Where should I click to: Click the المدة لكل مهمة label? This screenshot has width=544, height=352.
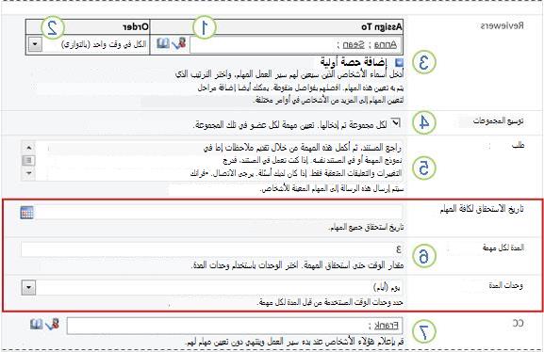point(503,248)
